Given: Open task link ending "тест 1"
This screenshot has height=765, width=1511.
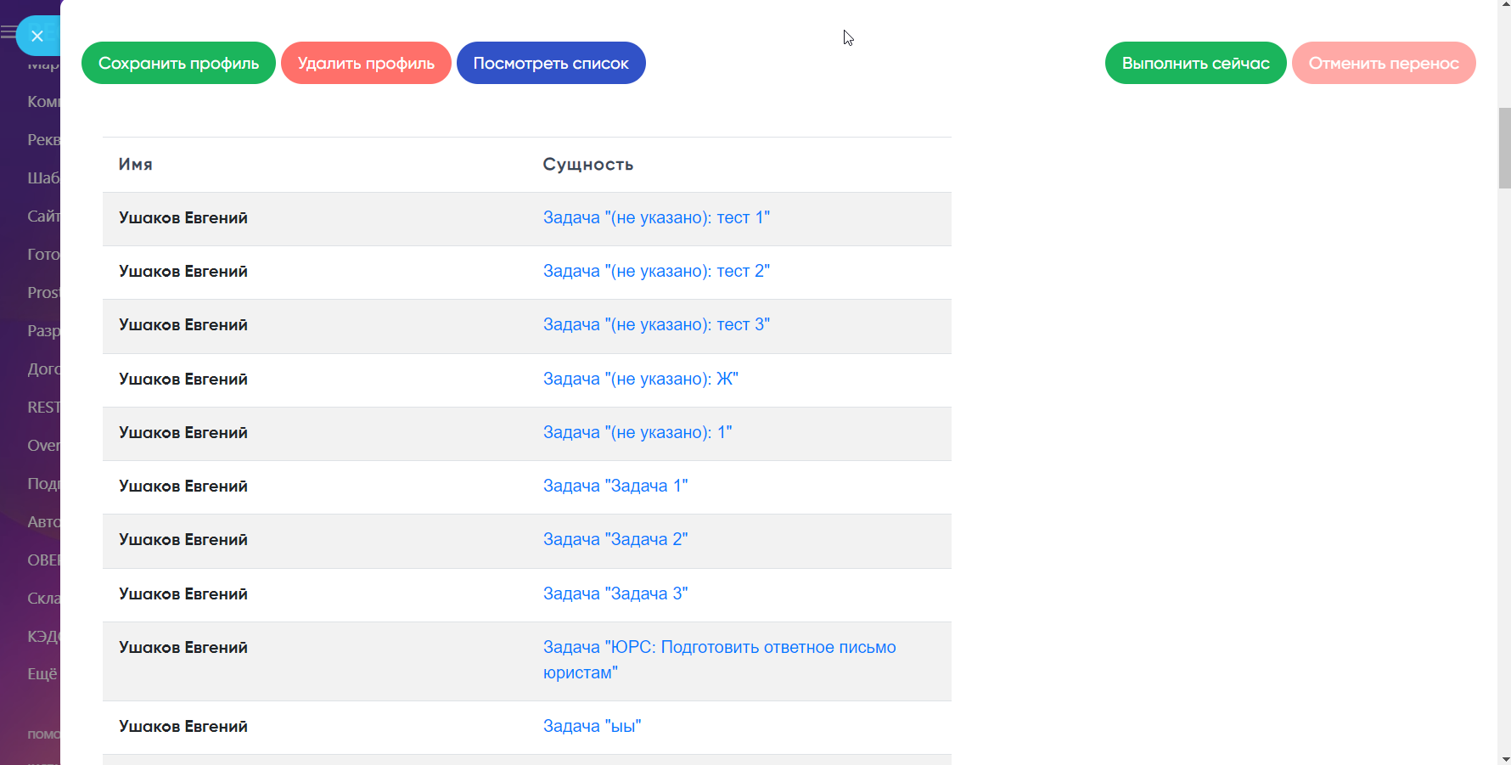Looking at the screenshot, I should 656,218.
